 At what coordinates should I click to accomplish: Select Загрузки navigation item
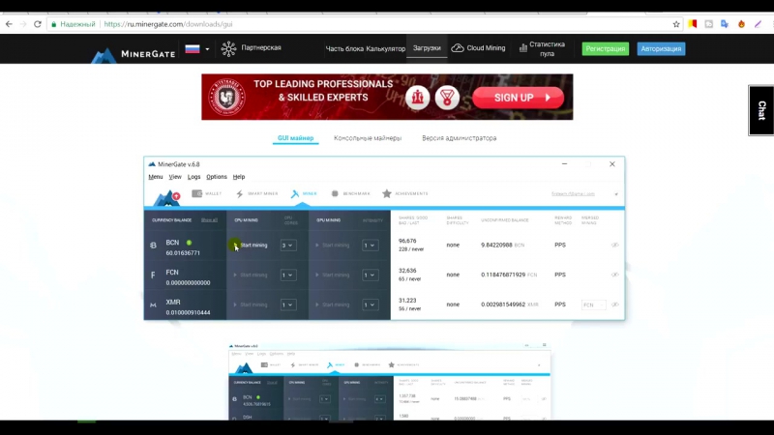click(x=427, y=48)
